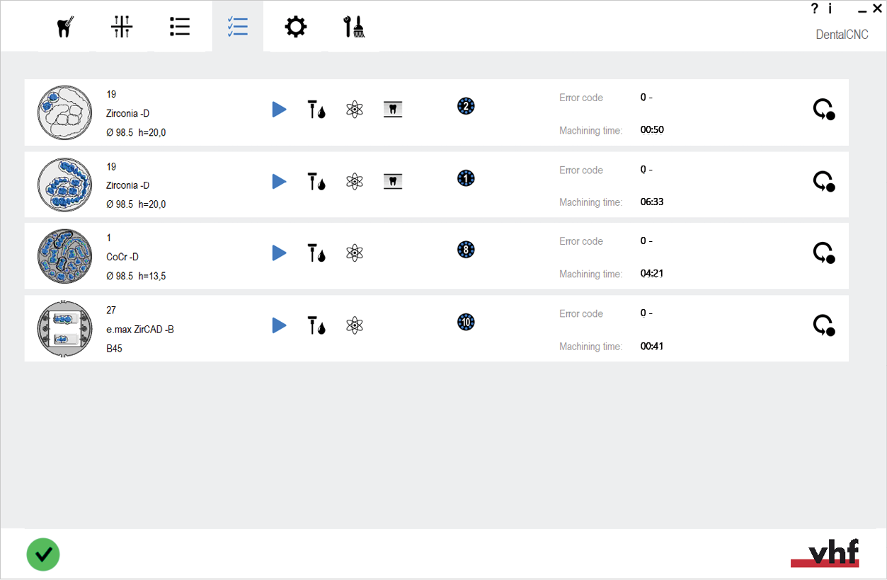887x580 pixels.
Task: Click the 'i' information icon
Action: [830, 8]
